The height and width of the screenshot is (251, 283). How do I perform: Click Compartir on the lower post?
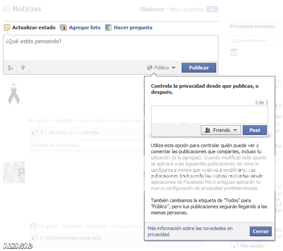point(97,226)
